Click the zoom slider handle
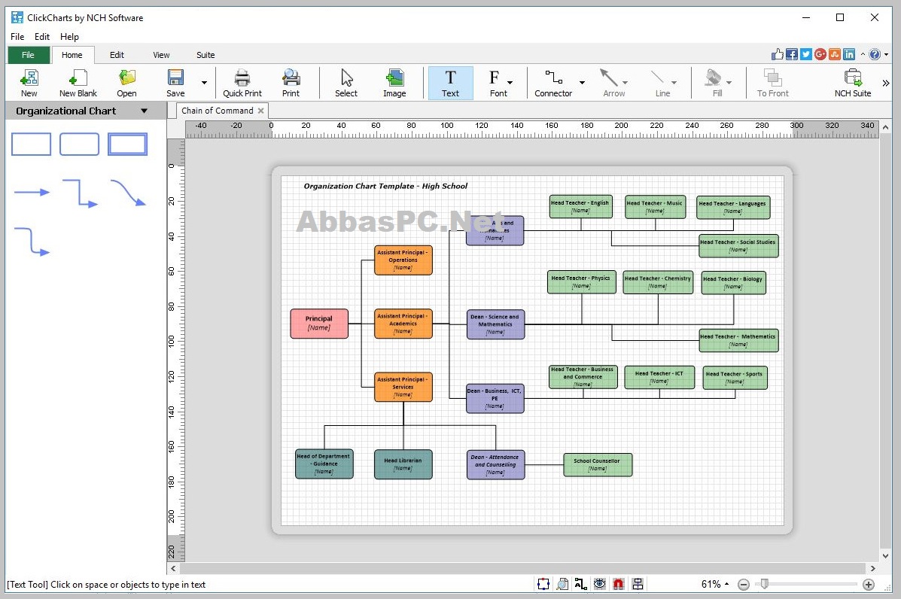901x599 pixels. click(764, 584)
